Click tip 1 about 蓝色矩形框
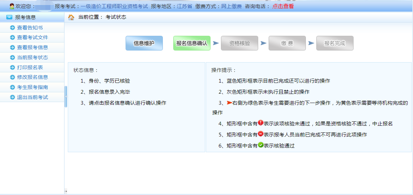 click(274, 81)
